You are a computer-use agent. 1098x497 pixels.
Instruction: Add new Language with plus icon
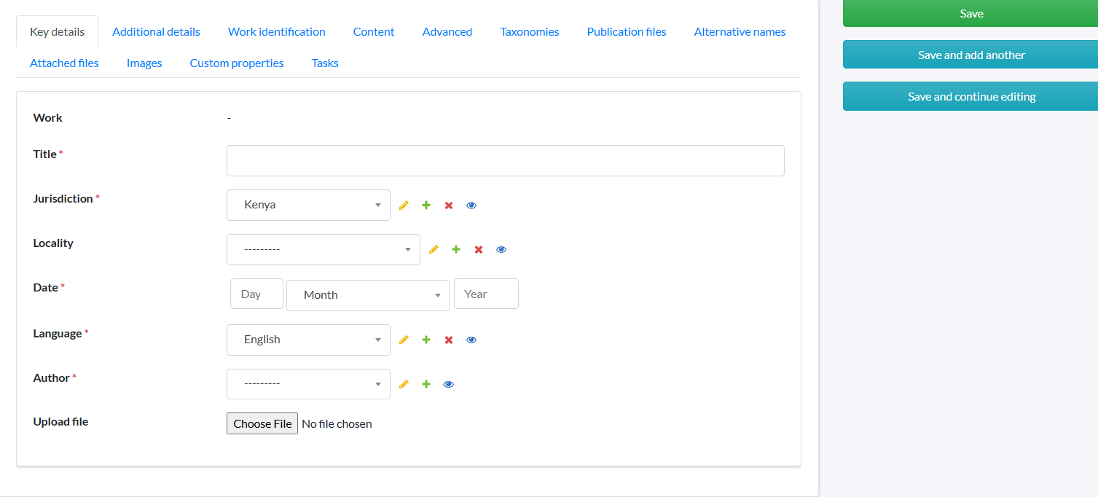[x=426, y=340]
